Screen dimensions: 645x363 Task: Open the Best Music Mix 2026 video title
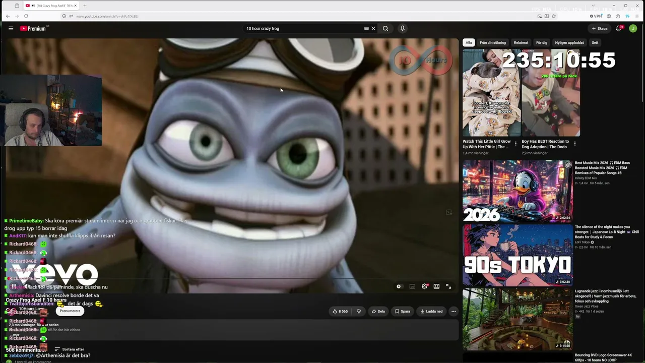[602, 168]
